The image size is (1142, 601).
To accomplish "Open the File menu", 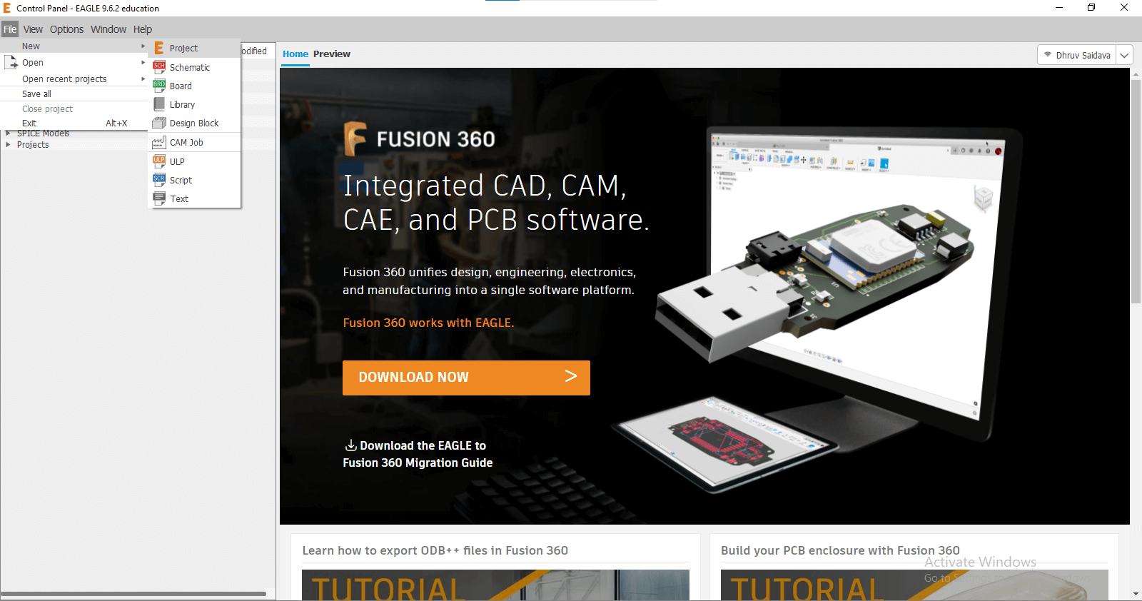I will [x=9, y=29].
